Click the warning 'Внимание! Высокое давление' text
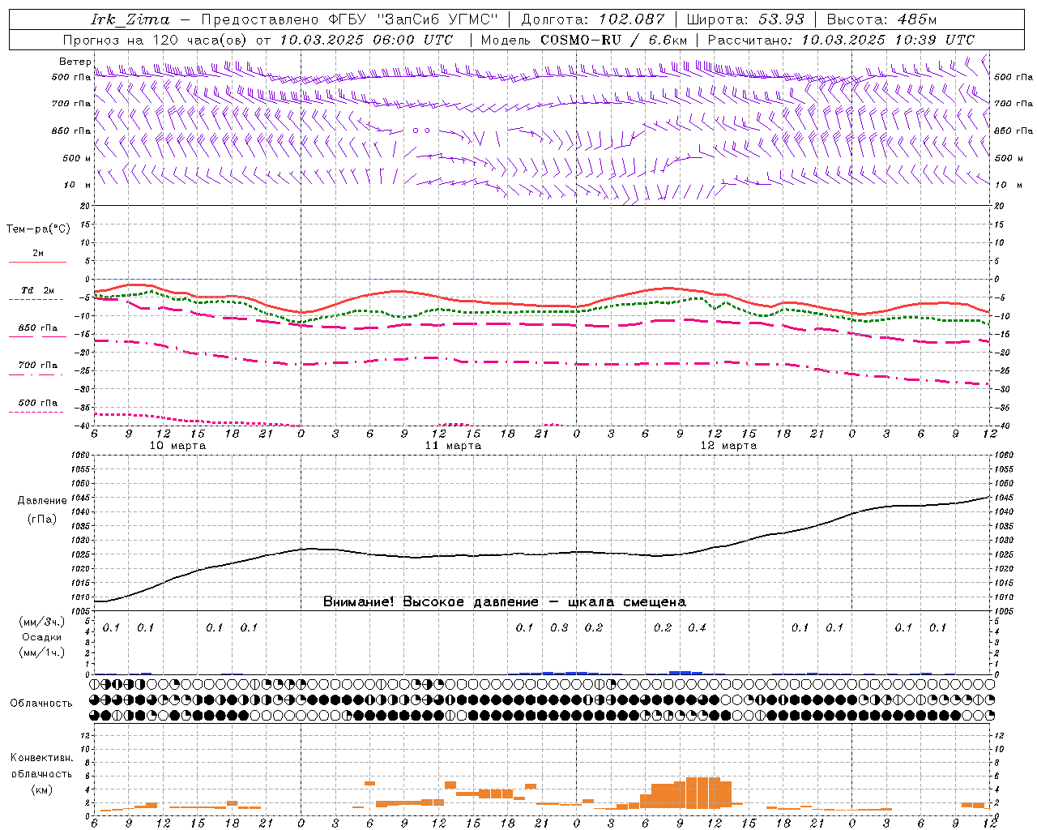This screenshot has height=830, width=1037. click(430, 601)
